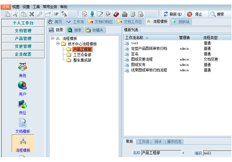232x162 pixels.
Task: Click the 停止 stop button
Action: pyautogui.click(x=195, y=14)
